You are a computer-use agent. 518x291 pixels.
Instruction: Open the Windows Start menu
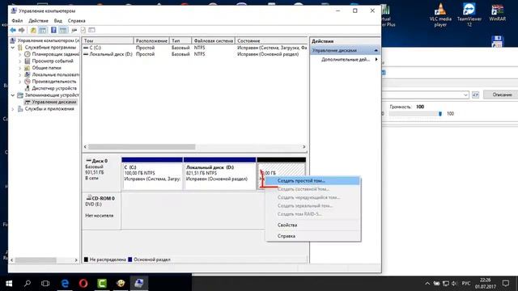click(x=9, y=284)
